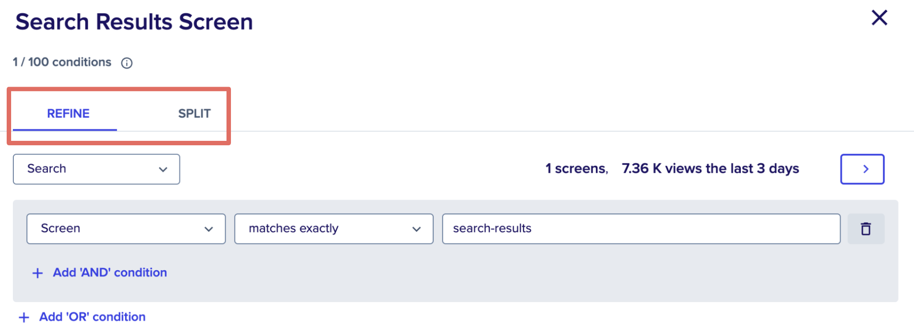The image size is (914, 335).
Task: Open the 'matches exactly' operator dropdown
Action: [333, 229]
